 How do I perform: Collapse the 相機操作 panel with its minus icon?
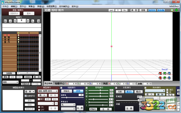click(x=62, y=87)
